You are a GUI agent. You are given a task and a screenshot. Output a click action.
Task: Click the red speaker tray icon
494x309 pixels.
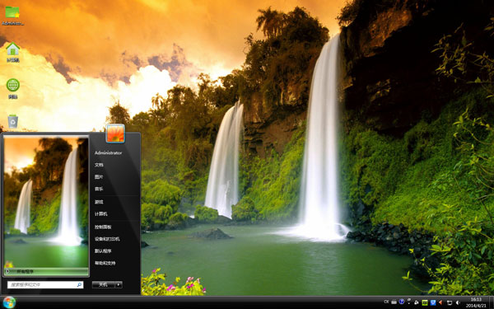(440, 302)
